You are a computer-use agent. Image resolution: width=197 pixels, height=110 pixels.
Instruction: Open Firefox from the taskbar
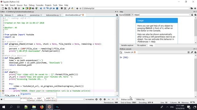pos(42,107)
